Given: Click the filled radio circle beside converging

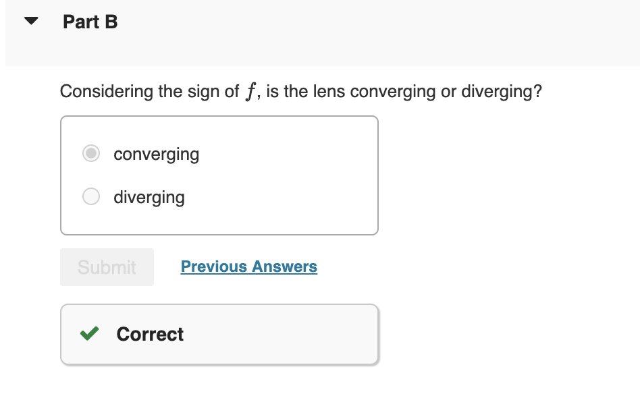Looking at the screenshot, I should click(x=90, y=153).
